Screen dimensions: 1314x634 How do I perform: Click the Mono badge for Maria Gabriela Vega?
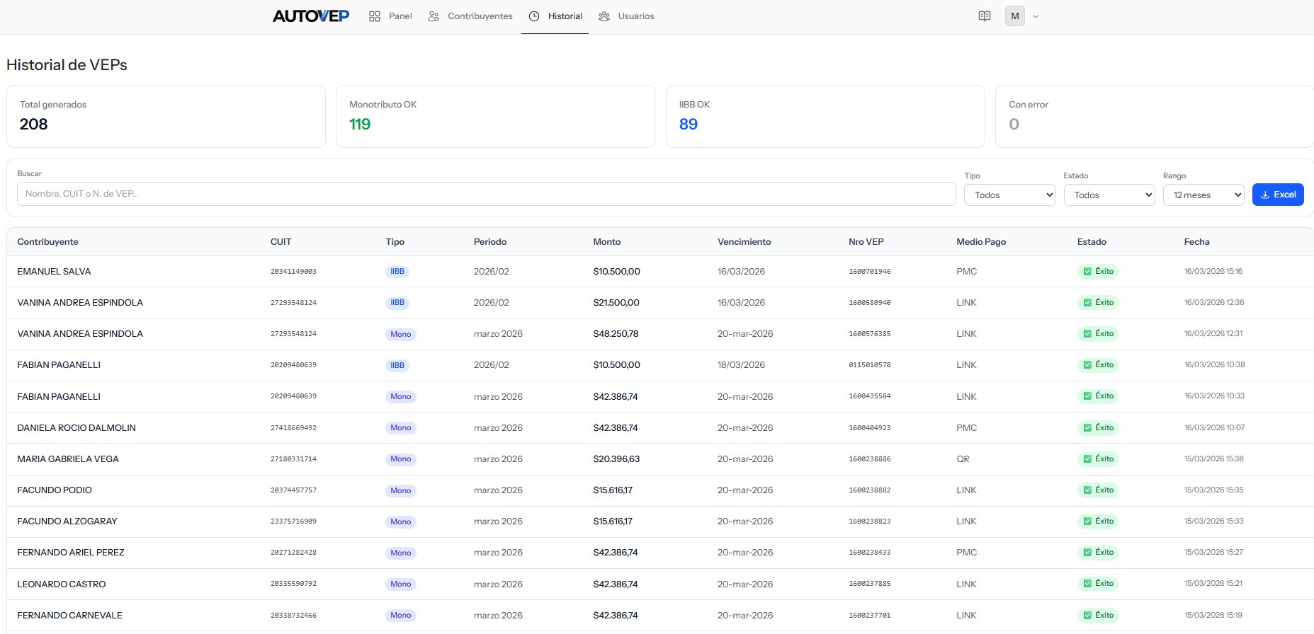click(400, 459)
